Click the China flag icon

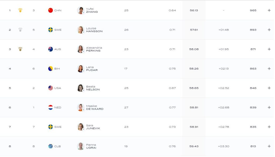click(50, 10)
